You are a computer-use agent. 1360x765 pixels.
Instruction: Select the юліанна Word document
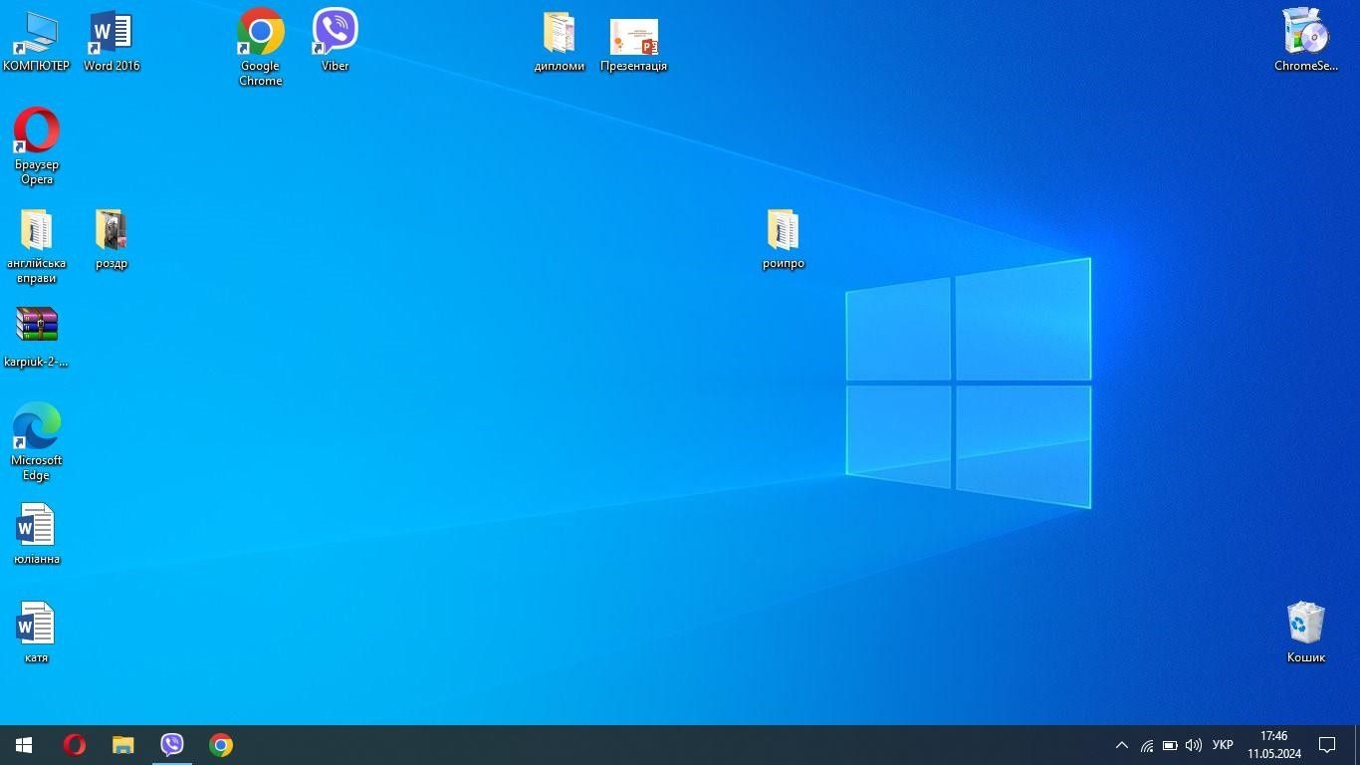(x=37, y=535)
